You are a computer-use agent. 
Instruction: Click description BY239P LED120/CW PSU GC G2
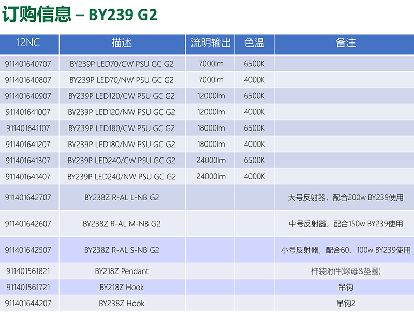[122, 96]
